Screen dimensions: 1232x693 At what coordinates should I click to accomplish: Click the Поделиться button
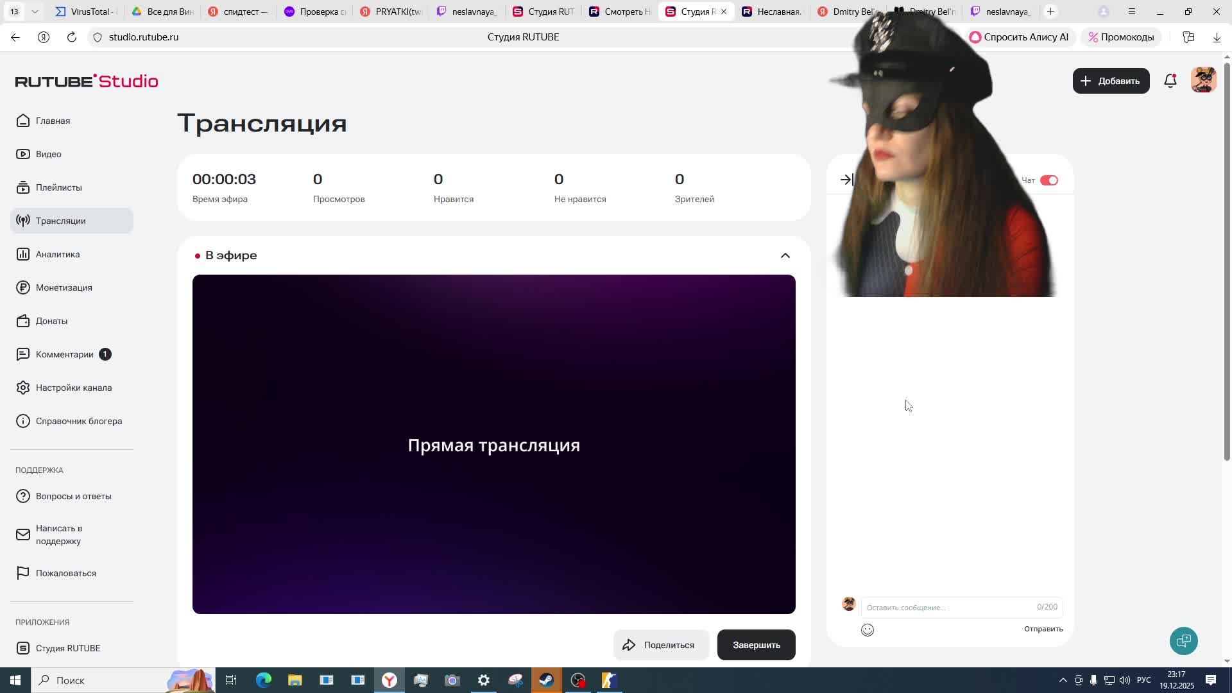[660, 645]
